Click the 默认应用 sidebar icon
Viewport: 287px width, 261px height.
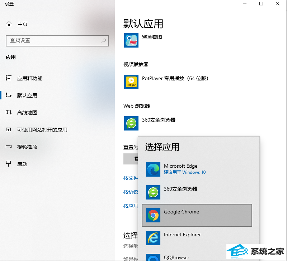coord(8,95)
